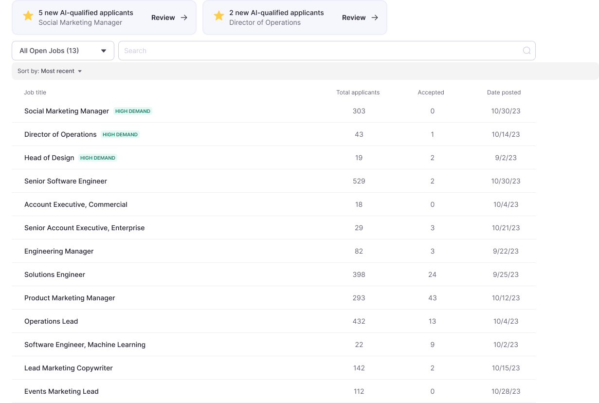The width and height of the screenshot is (599, 403).
Task: Click the star icon on the Director of Operations card
Action: tap(218, 16)
